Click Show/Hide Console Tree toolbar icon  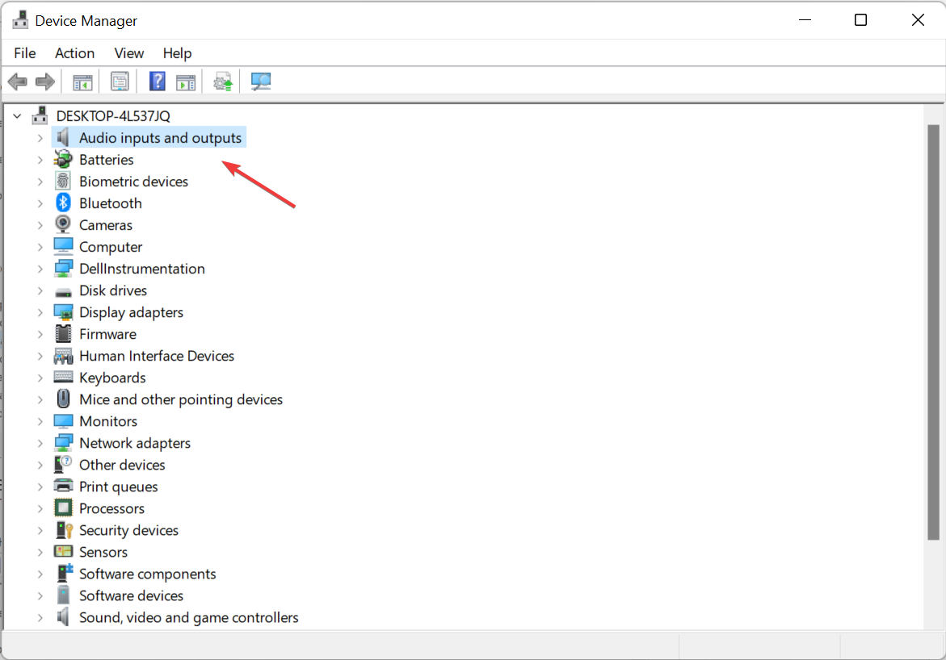click(x=82, y=82)
